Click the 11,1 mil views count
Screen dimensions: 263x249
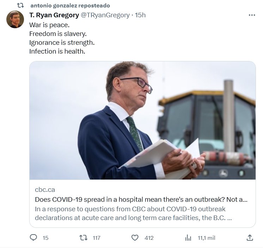click(206, 238)
